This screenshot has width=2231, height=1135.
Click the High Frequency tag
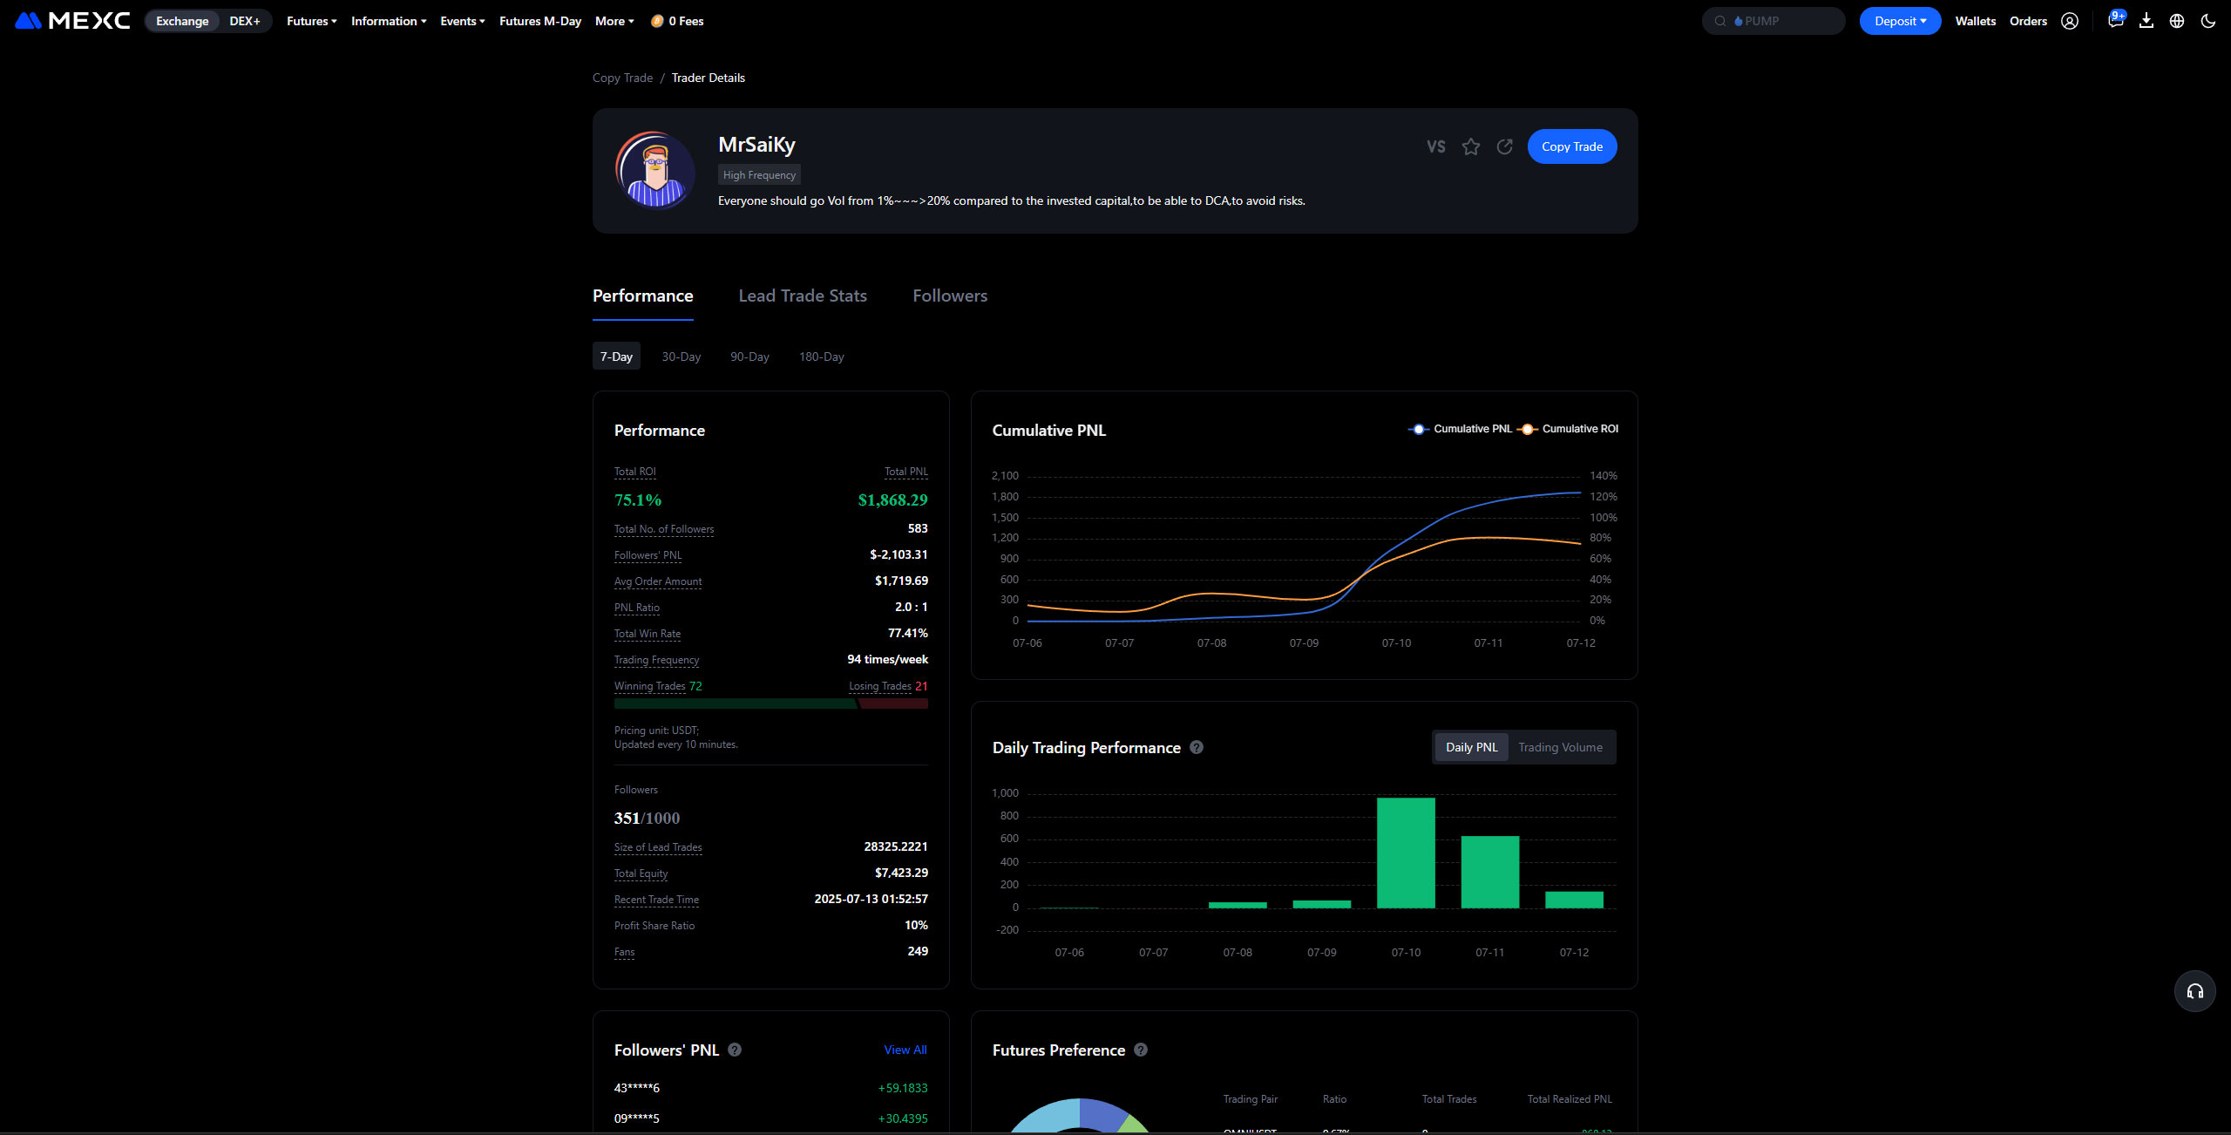759,175
